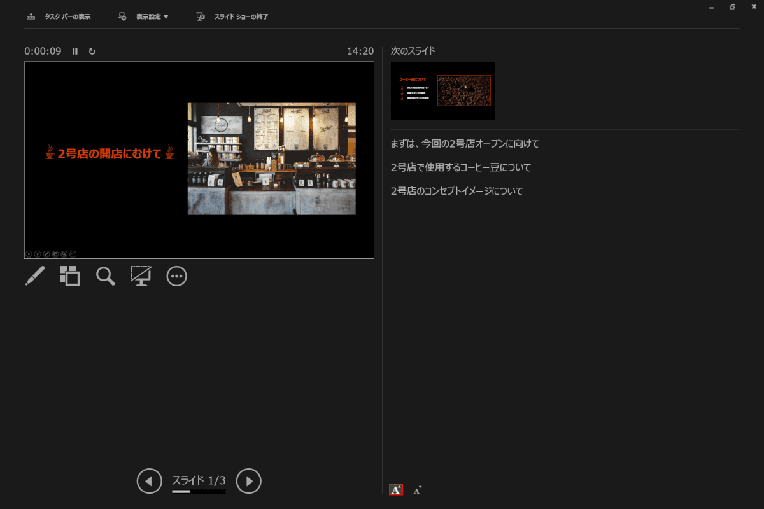Screen dimensions: 764x509
Task: Click the next slide thumbnail preview
Action: coord(442,91)
